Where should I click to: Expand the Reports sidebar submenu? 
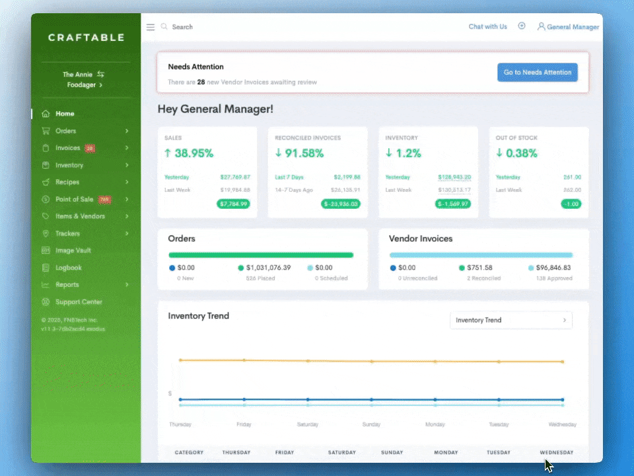[x=127, y=285]
